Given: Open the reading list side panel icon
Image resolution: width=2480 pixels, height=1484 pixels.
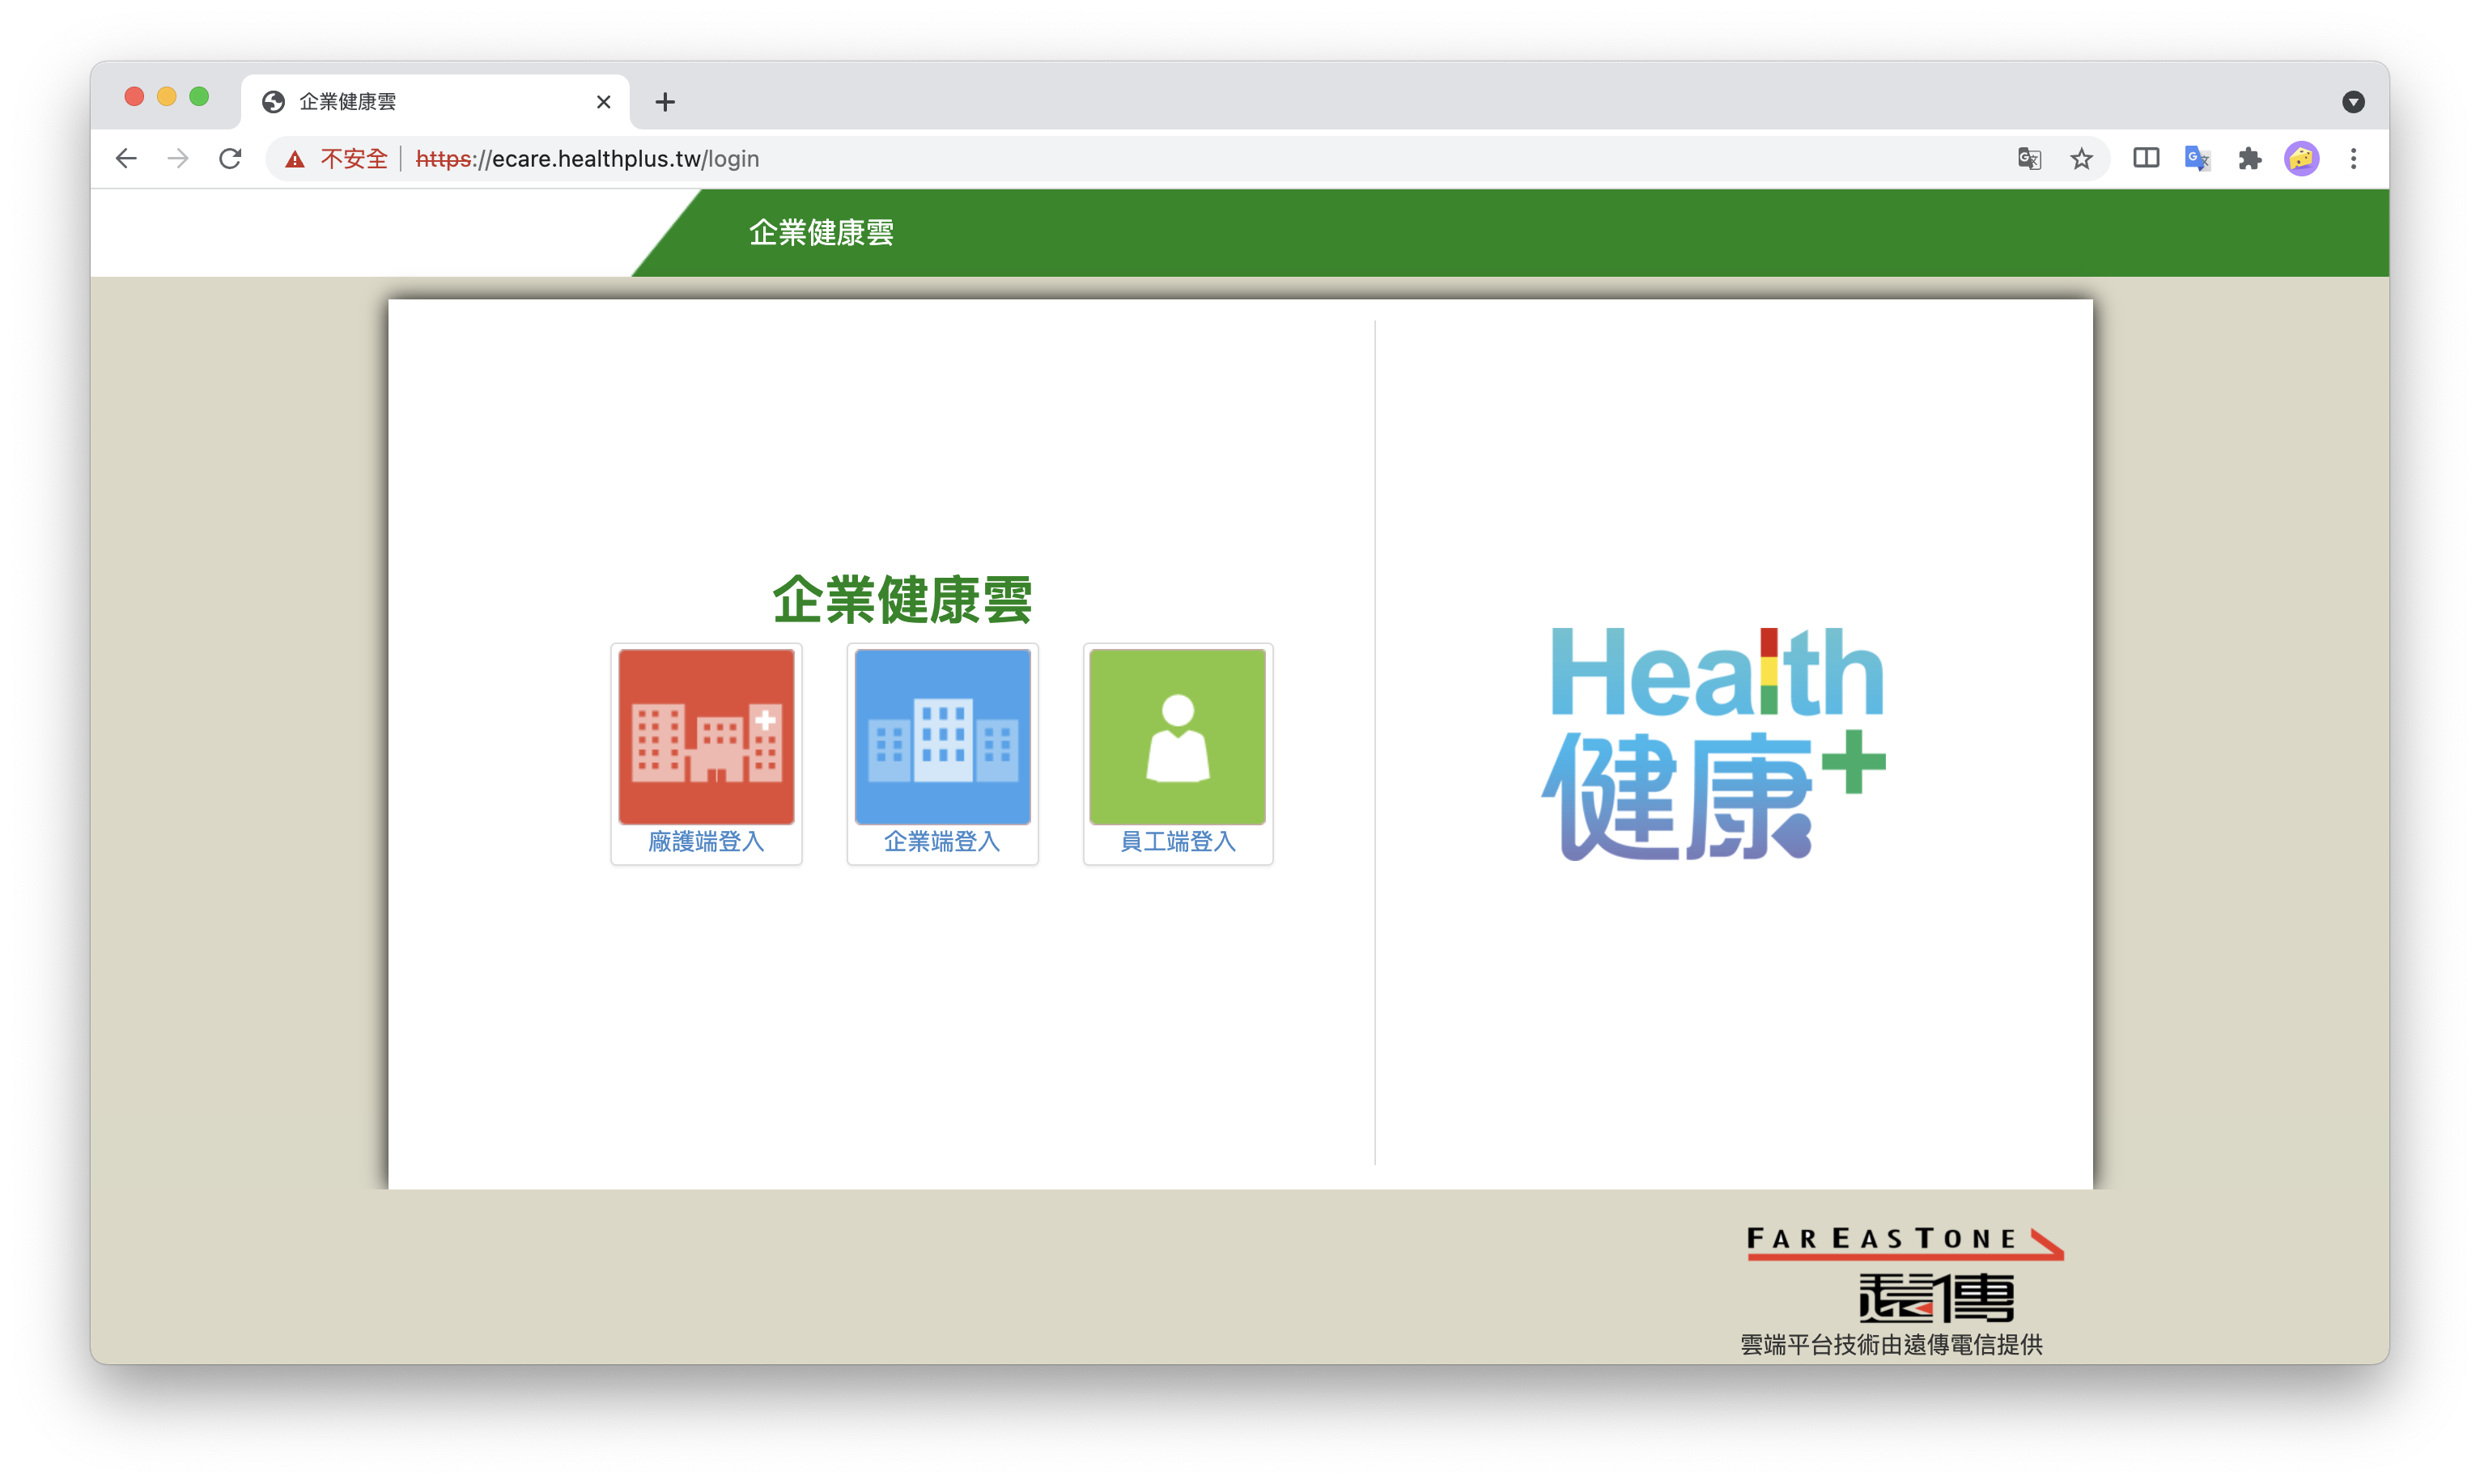Looking at the screenshot, I should point(2146,158).
